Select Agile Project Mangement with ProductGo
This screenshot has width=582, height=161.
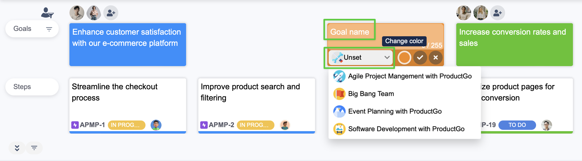[x=410, y=76]
